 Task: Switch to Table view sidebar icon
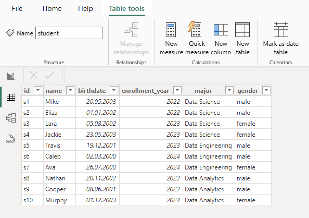(11, 97)
